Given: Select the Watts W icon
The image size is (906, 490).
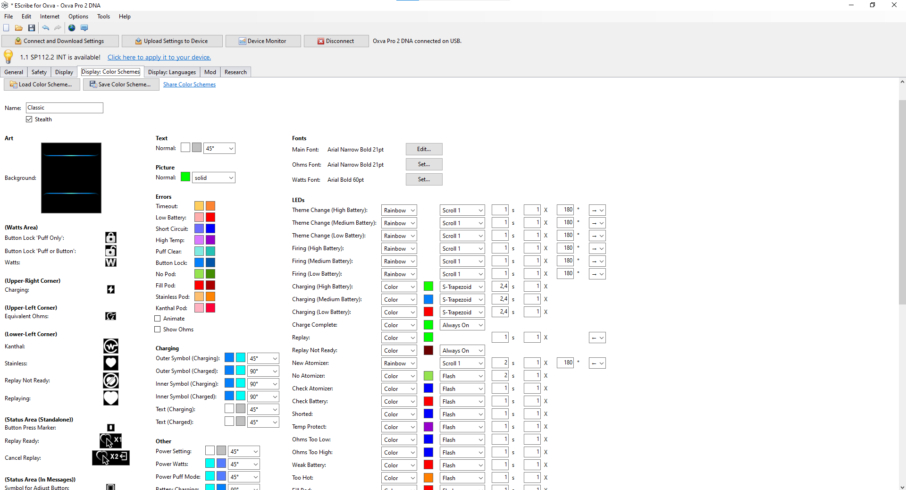Looking at the screenshot, I should pyautogui.click(x=110, y=262).
